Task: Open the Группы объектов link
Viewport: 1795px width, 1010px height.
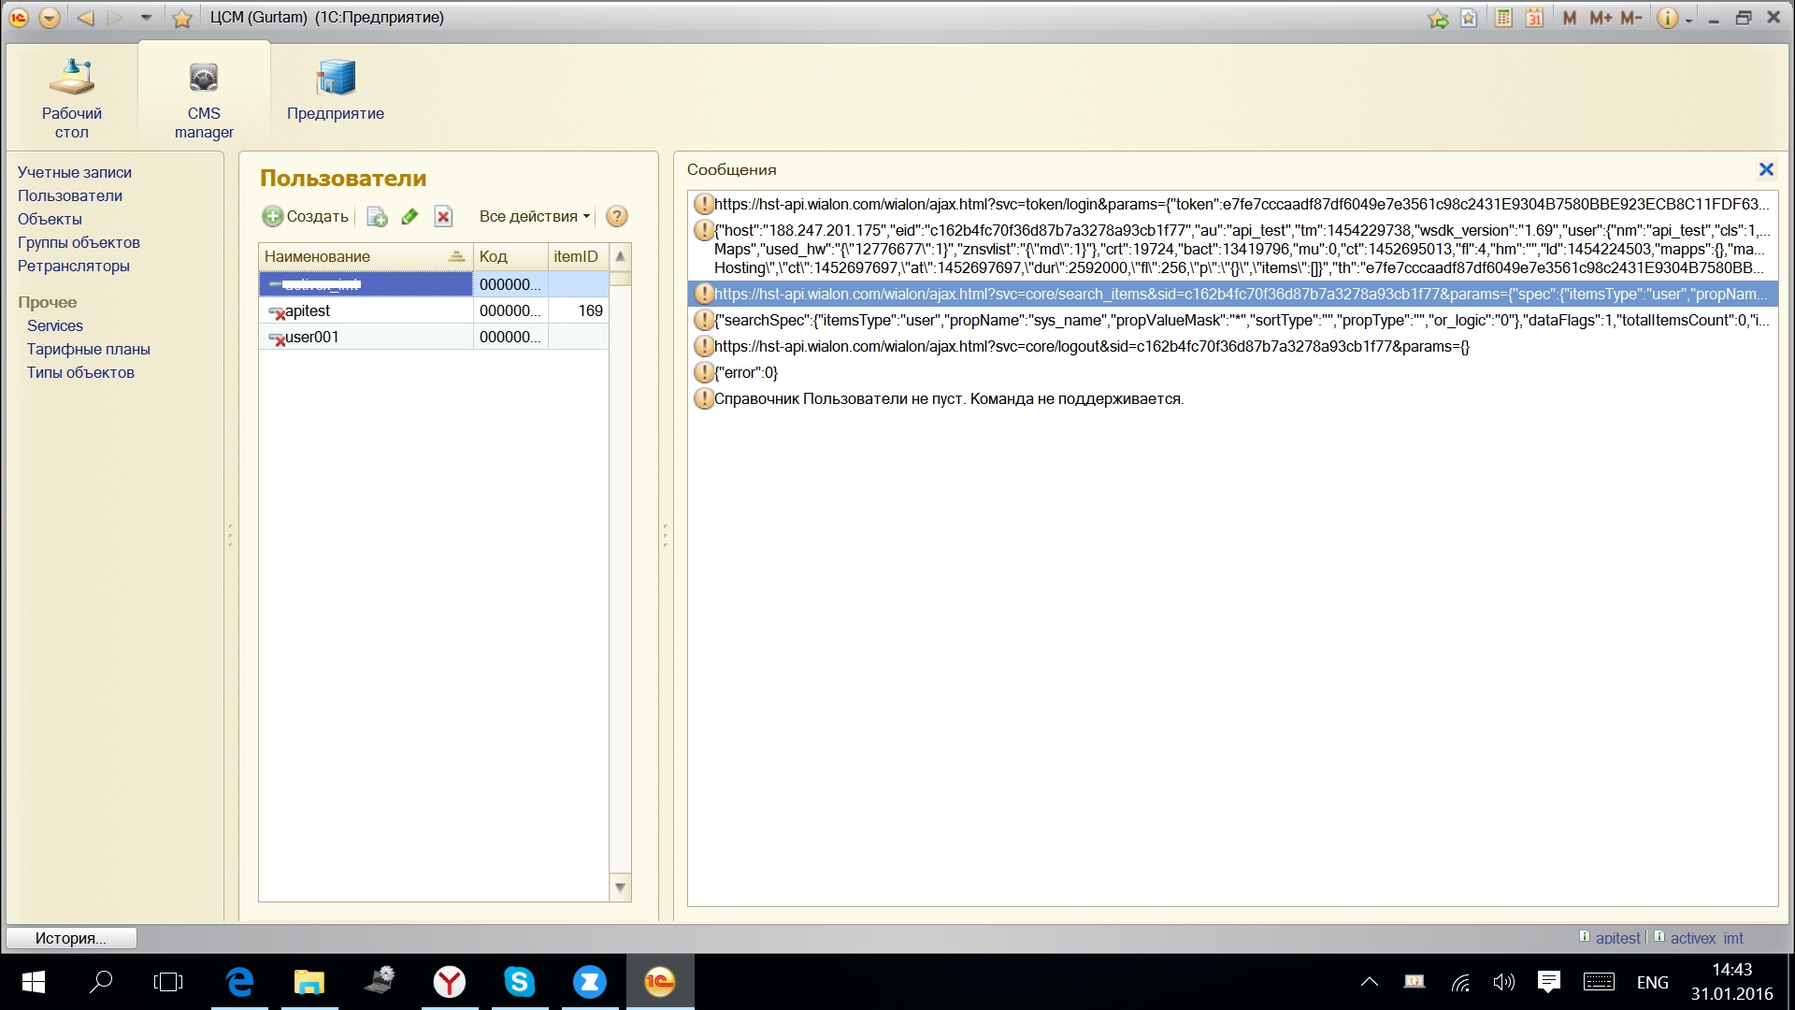Action: [79, 242]
